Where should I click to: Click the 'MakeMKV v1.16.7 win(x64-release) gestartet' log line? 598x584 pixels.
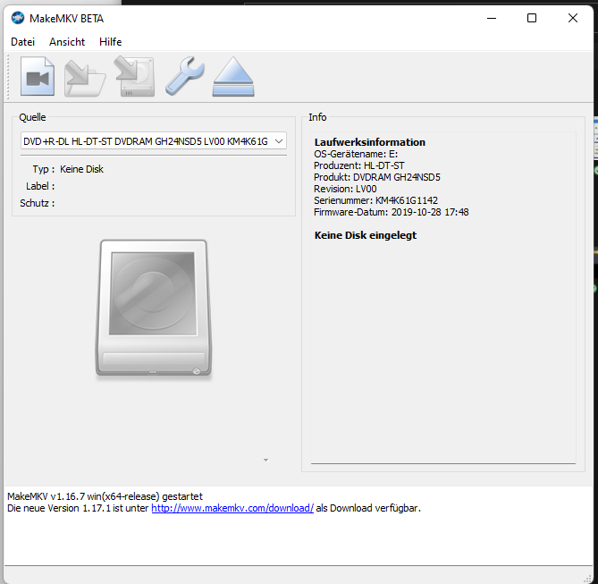105,496
